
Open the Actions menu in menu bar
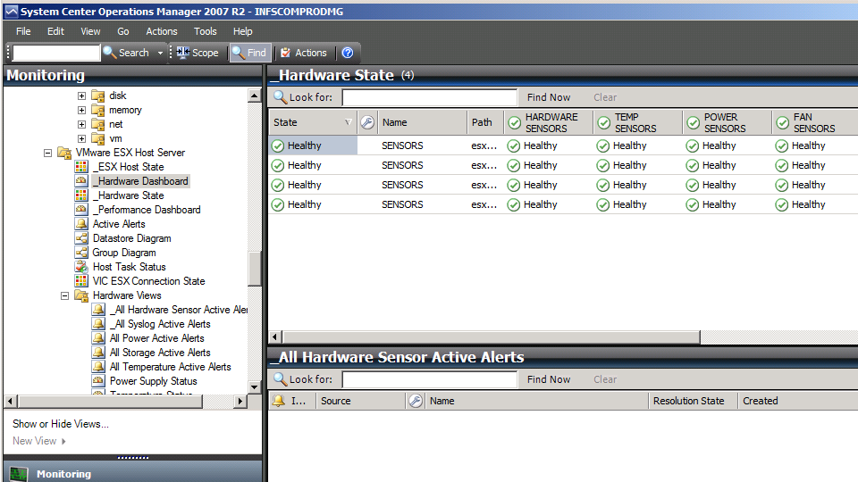pyautogui.click(x=162, y=31)
